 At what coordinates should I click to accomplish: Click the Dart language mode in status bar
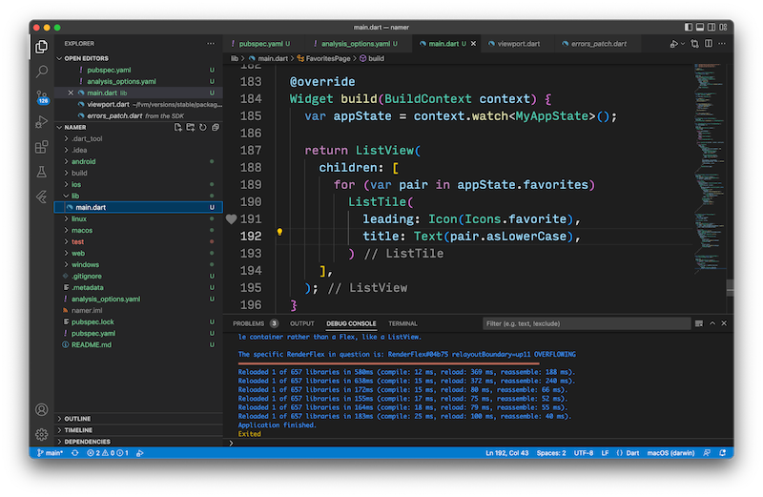pyautogui.click(x=631, y=452)
